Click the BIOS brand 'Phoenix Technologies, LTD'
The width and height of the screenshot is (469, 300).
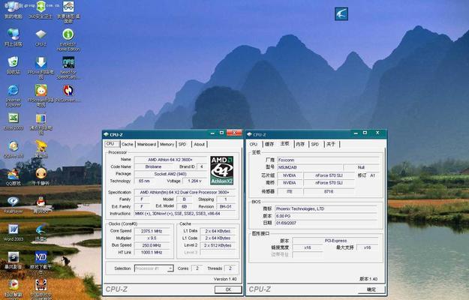click(327, 208)
